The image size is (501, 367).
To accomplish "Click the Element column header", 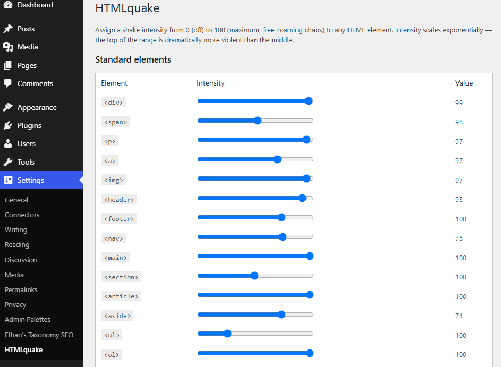I will pyautogui.click(x=114, y=83).
